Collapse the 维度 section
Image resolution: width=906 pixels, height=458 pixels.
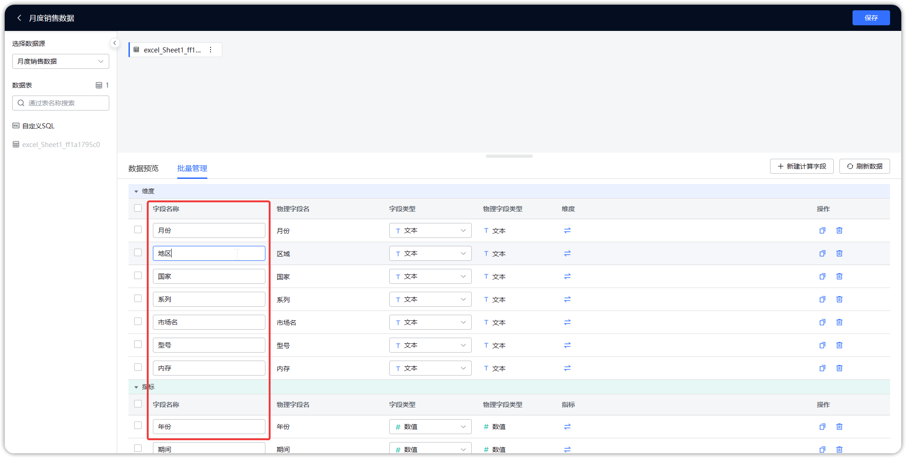pyautogui.click(x=136, y=191)
